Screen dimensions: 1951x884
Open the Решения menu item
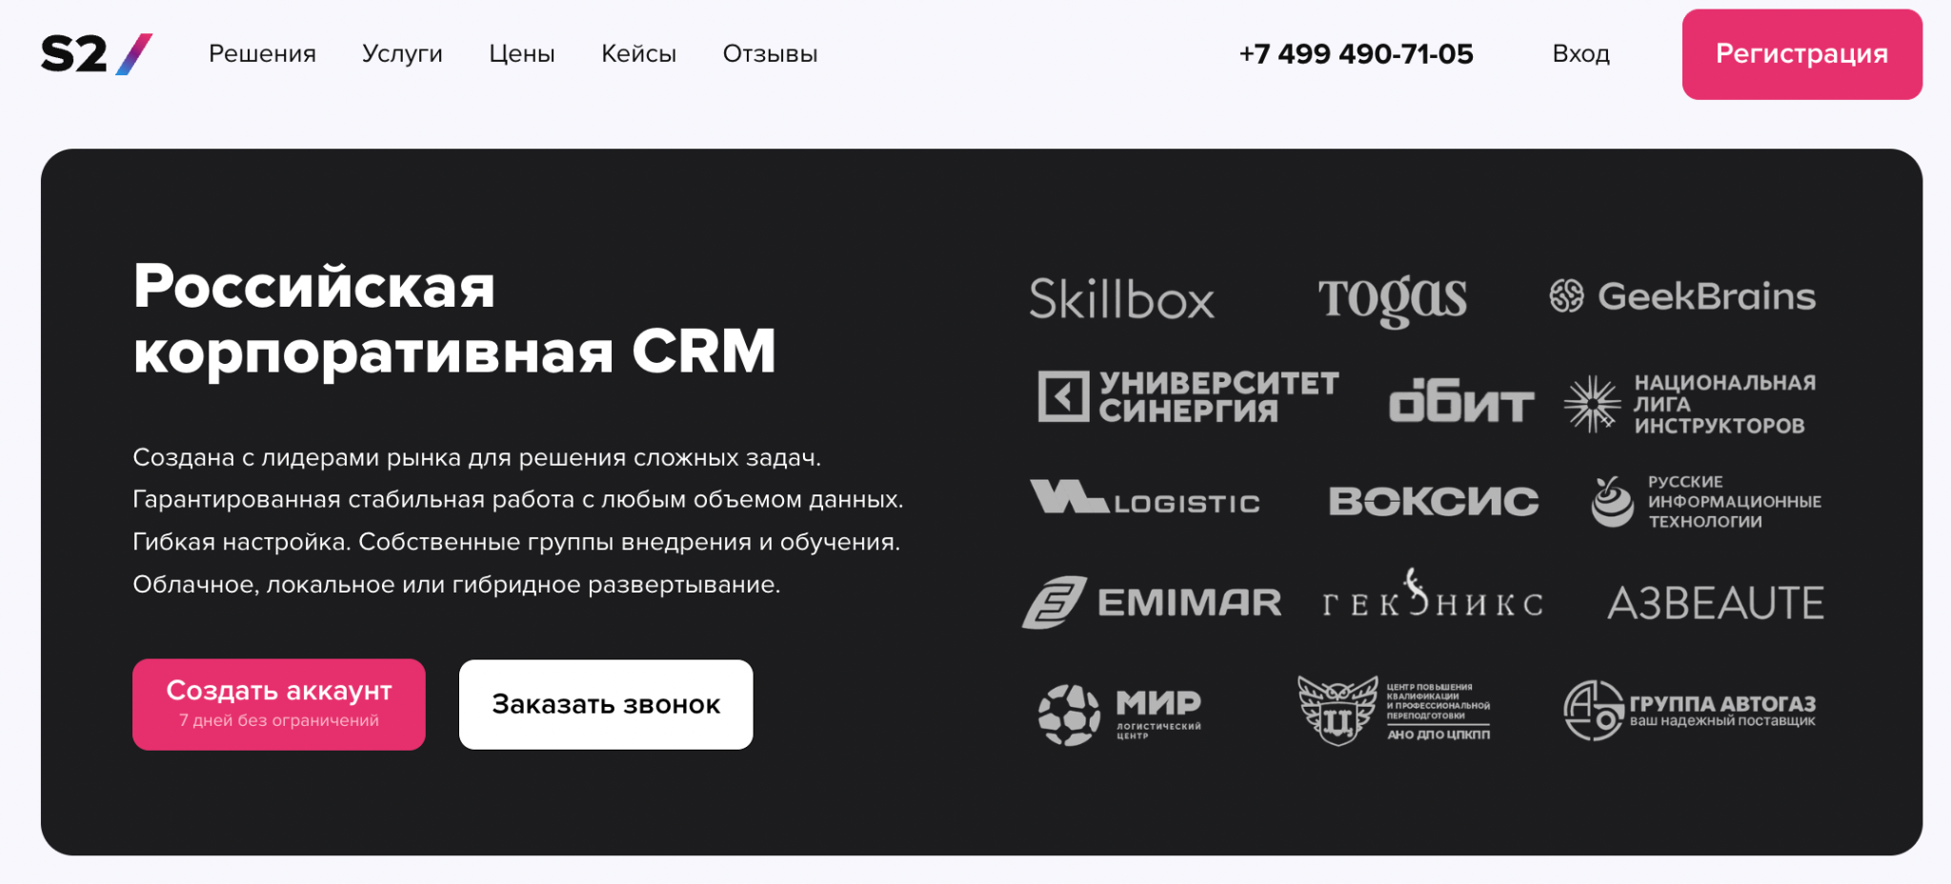262,54
